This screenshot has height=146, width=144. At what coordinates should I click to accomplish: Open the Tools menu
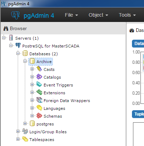click(x=127, y=15)
